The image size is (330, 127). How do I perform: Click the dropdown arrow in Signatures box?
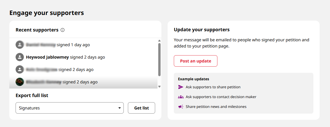pyautogui.click(x=120, y=108)
